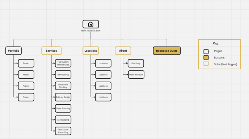Click the Tabs (Not Pages) key swatch
The image size is (249, 139).
pos(206,64)
